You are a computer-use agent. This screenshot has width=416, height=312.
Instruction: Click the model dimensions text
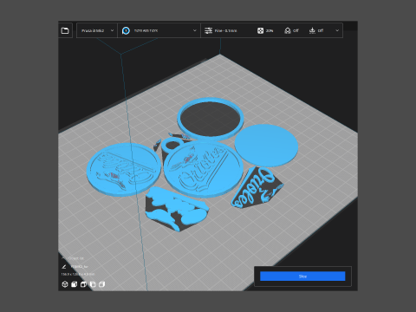[78, 274]
